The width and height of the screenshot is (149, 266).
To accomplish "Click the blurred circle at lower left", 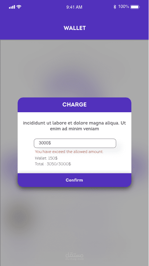I will tap(19, 218).
